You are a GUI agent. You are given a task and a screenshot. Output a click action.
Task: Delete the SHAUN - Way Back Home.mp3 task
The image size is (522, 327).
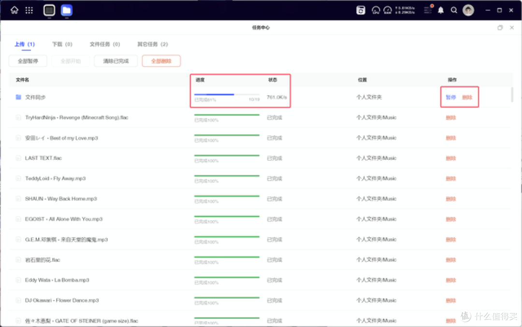(x=451, y=199)
